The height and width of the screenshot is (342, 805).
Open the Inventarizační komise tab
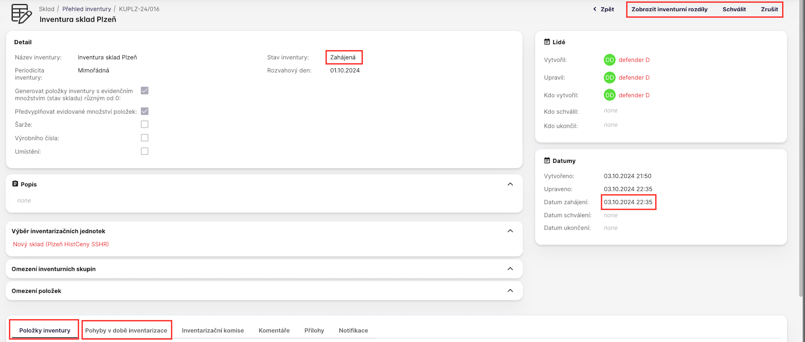pyautogui.click(x=213, y=330)
